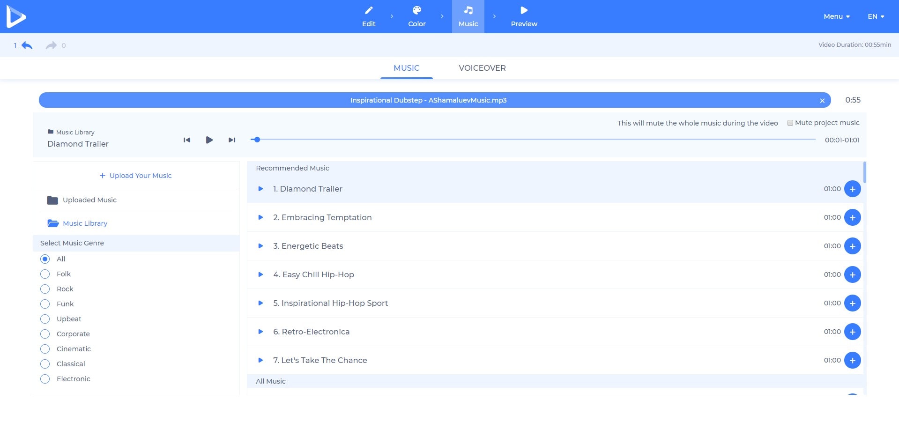Image resolution: width=899 pixels, height=437 pixels.
Task: Preview Retro-Electronica with its play icon
Action: point(261,332)
